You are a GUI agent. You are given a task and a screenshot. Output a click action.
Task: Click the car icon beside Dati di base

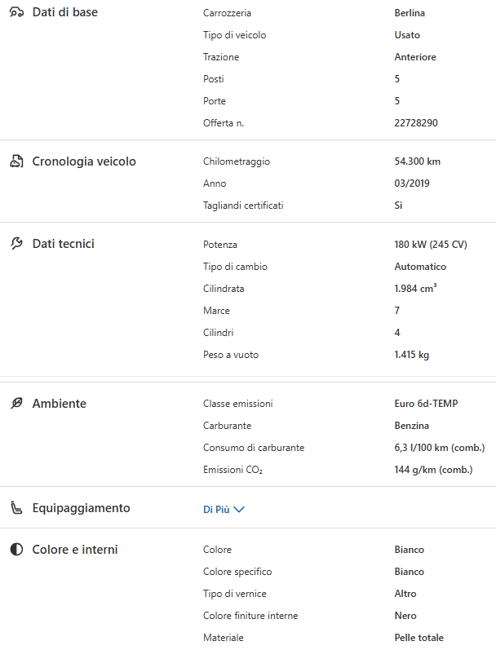click(16, 13)
